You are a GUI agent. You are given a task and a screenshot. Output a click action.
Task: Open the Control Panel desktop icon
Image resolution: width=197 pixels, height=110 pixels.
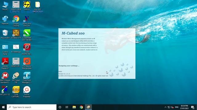pyautogui.click(x=5, y=50)
